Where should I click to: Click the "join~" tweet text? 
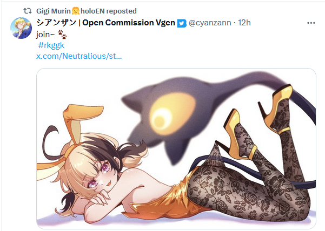(45, 35)
